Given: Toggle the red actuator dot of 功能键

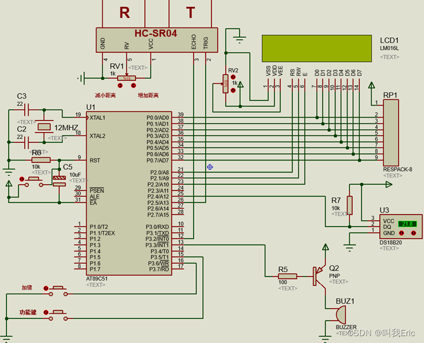Looking at the screenshot, I should 46,313.
